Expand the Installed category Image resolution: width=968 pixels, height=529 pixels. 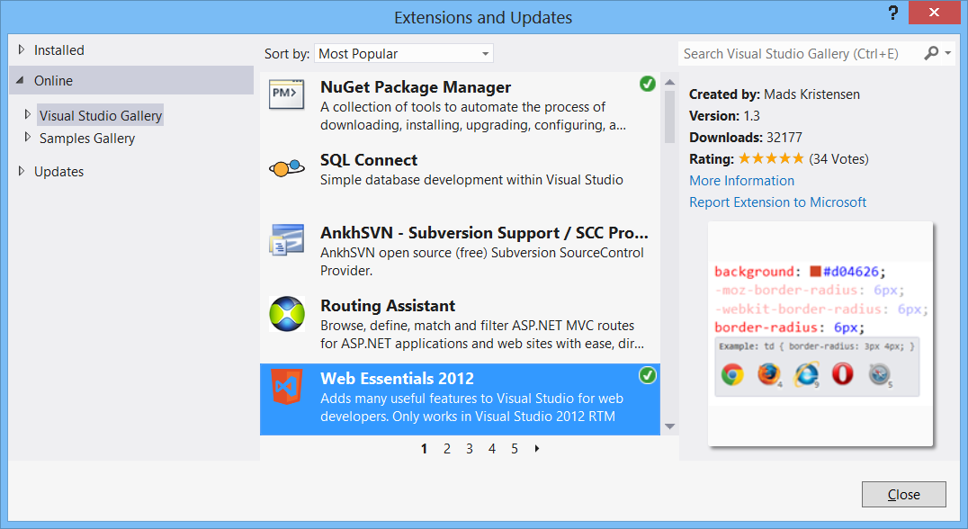click(22, 49)
